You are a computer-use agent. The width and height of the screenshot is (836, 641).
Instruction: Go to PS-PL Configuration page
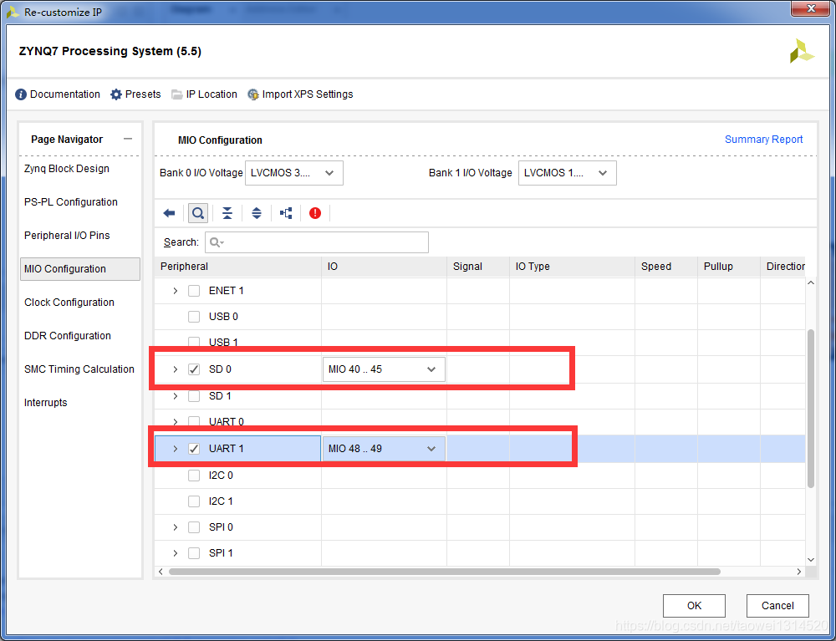coord(71,202)
